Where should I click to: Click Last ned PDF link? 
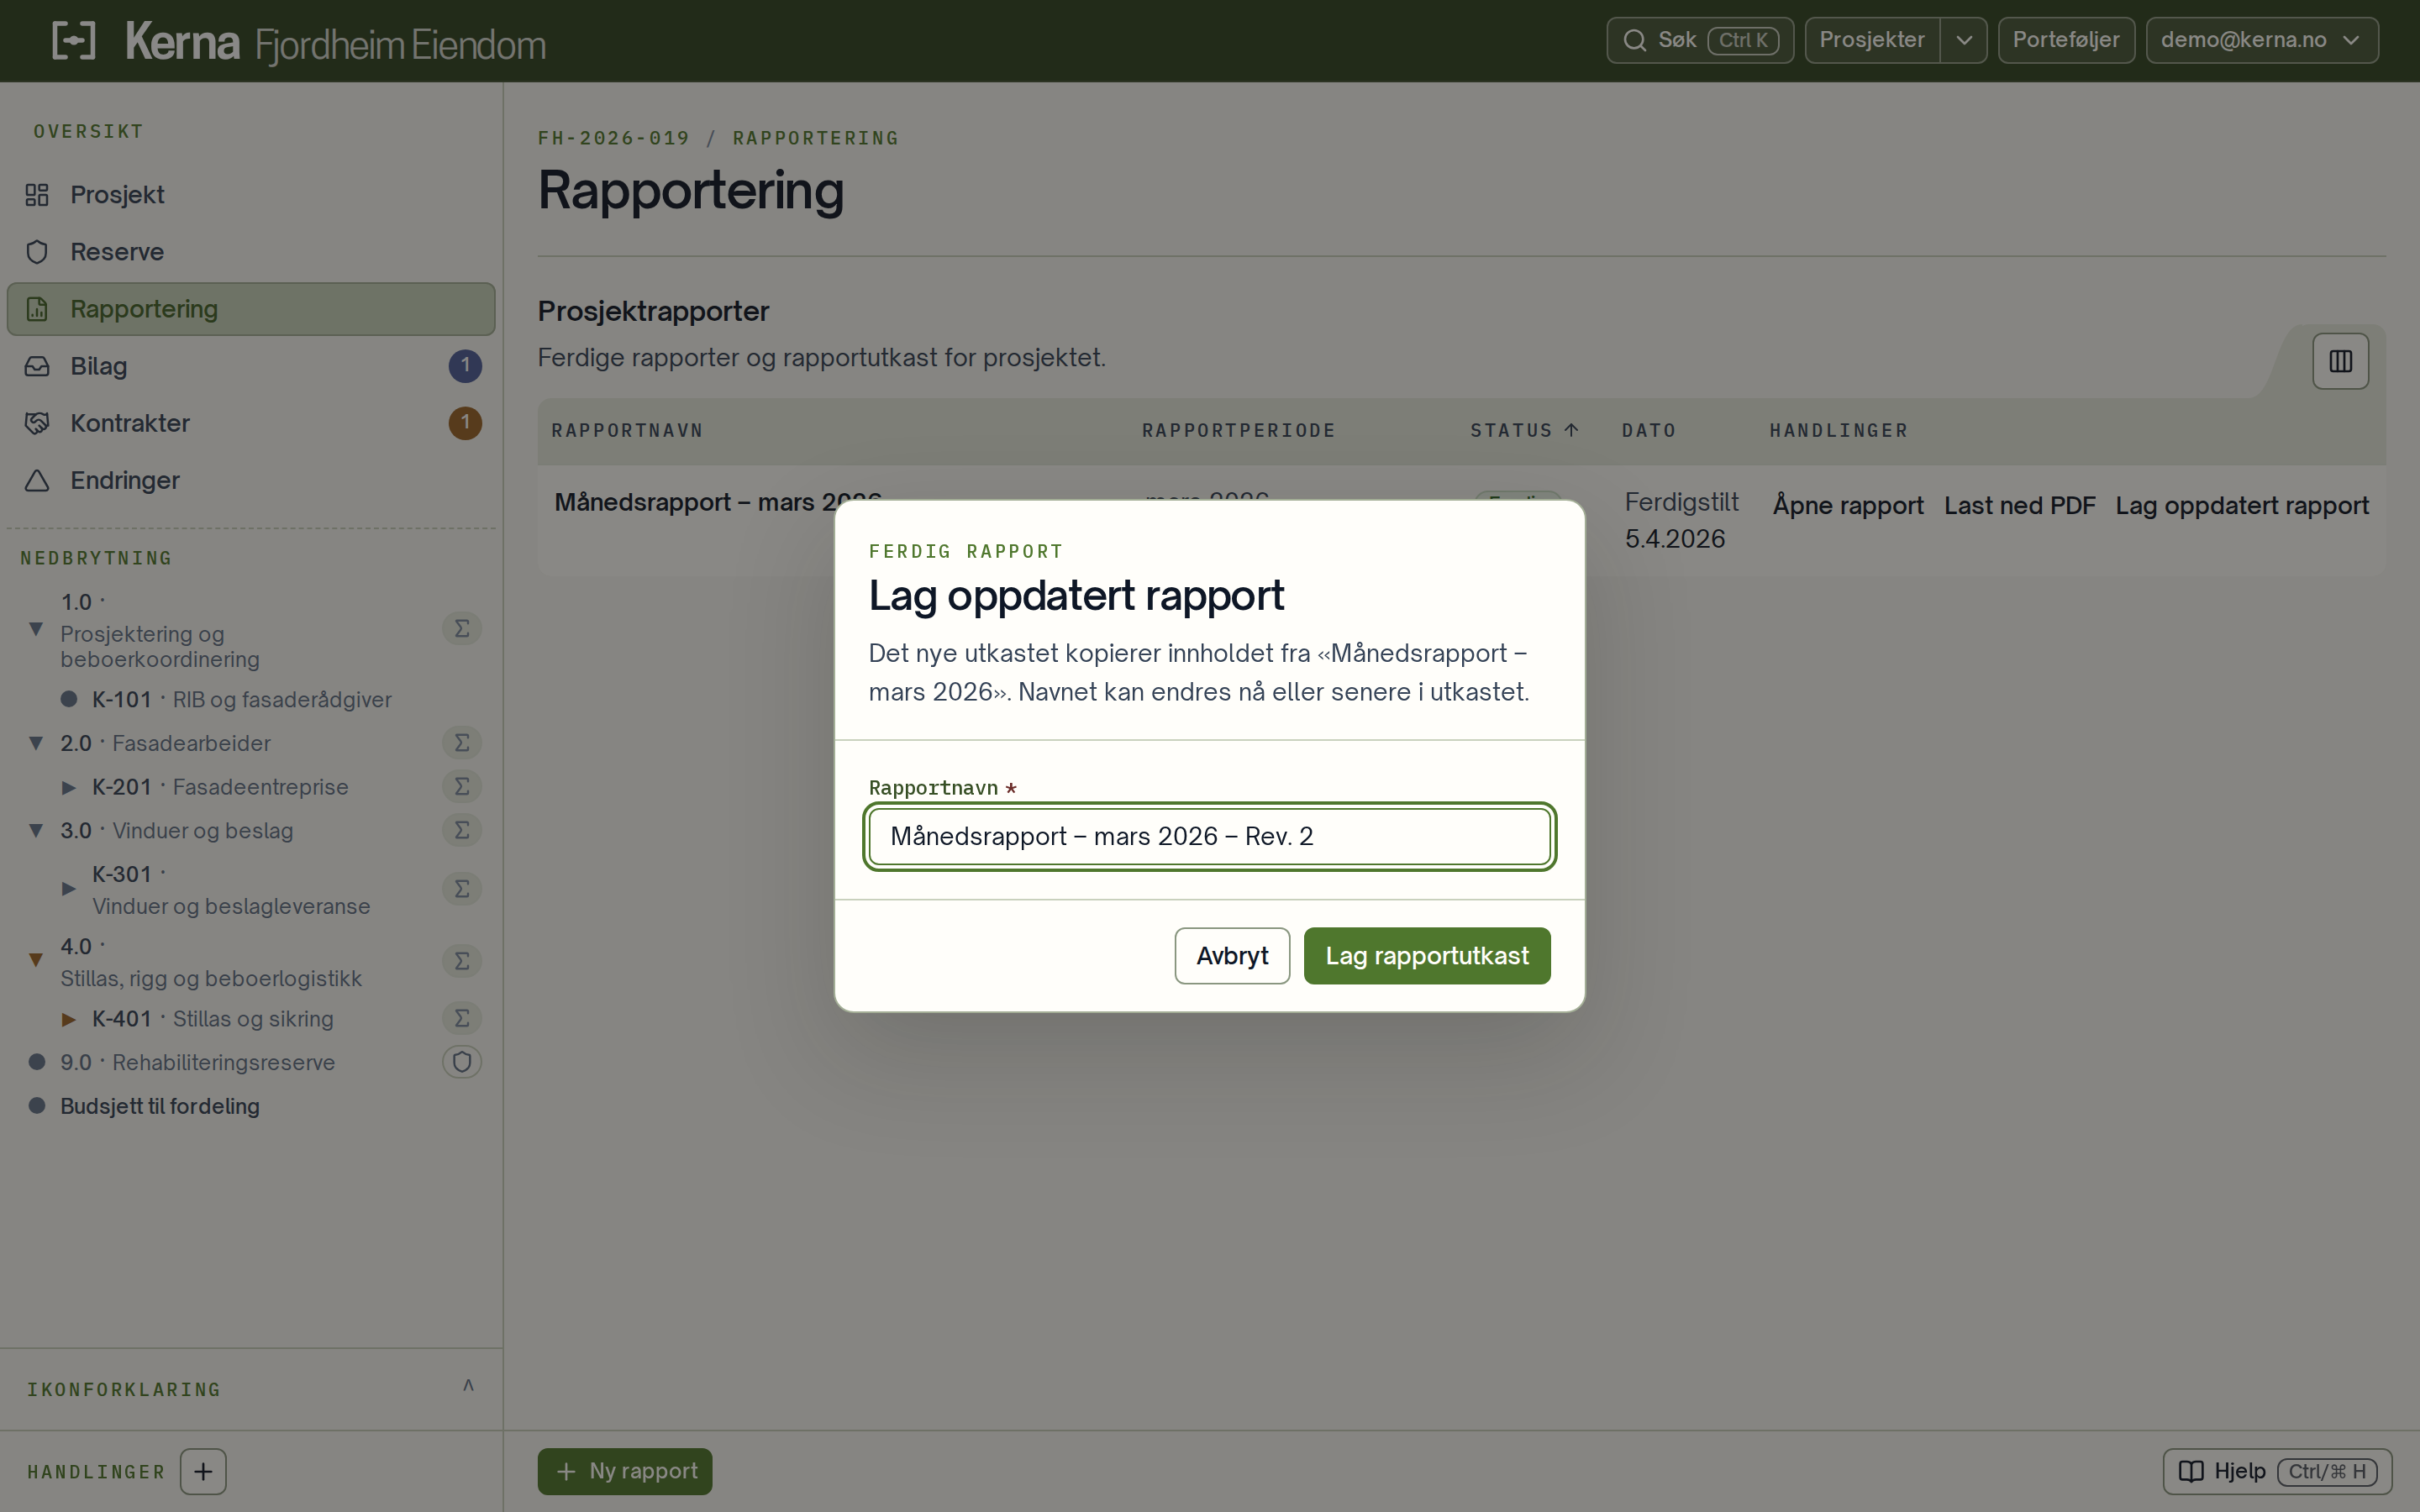pyautogui.click(x=2019, y=506)
